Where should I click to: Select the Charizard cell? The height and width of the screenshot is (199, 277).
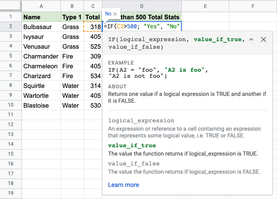(x=41, y=76)
